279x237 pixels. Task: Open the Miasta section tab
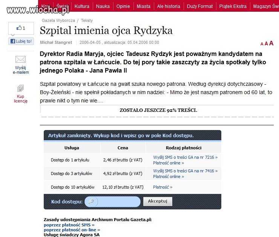(x=143, y=6)
